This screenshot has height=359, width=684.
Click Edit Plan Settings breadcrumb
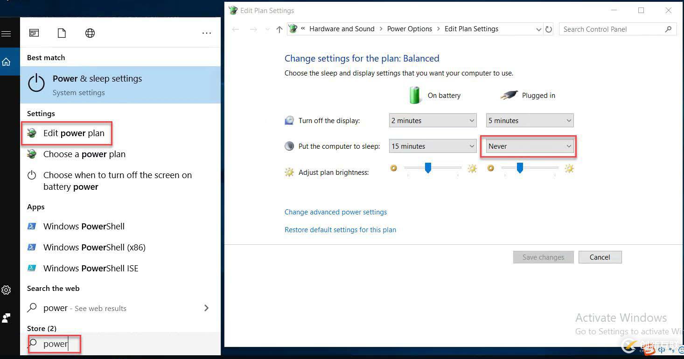click(471, 29)
